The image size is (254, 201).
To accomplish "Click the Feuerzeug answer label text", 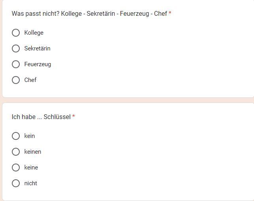I will coord(38,64).
